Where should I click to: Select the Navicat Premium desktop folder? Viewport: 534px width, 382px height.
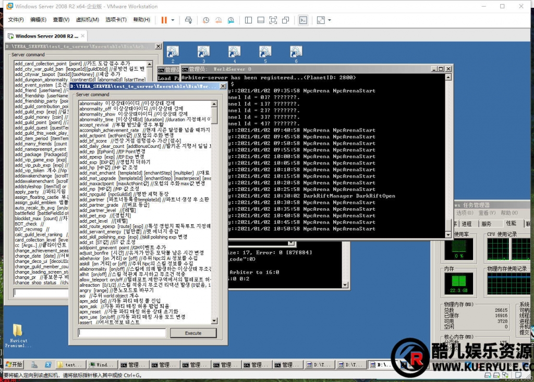pyautogui.click(x=18, y=335)
